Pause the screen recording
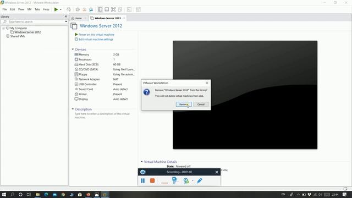This screenshot has width=352, height=198. [143, 181]
